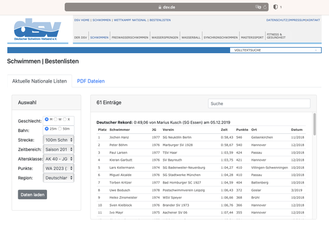329x228 pixels.
Task: Click the Daten laden button
Action: click(32, 194)
